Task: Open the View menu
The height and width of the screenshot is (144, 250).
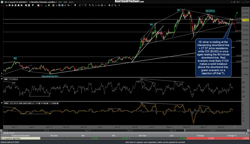Action: 71,2
